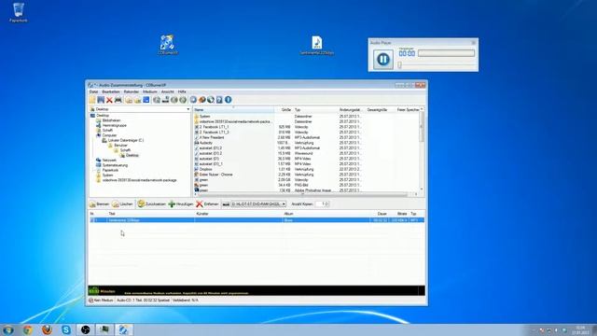Select Computer in the folder tree

(x=109, y=135)
